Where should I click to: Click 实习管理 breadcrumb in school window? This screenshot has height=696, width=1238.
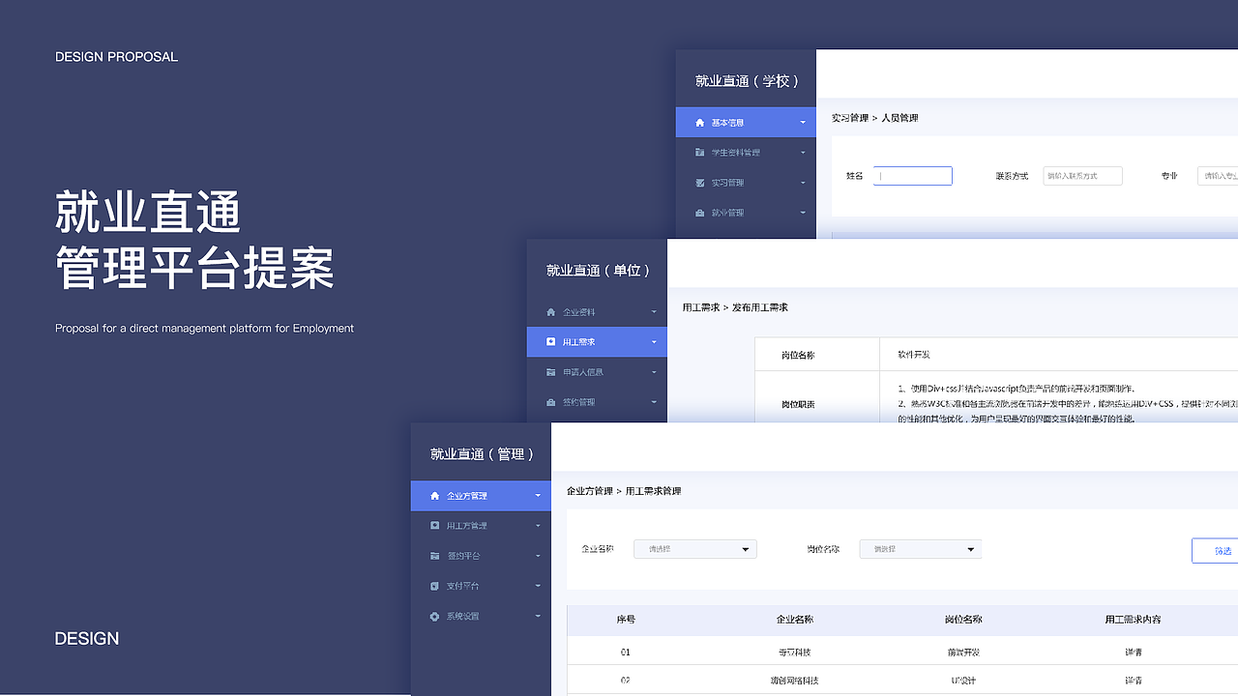pyautogui.click(x=850, y=118)
